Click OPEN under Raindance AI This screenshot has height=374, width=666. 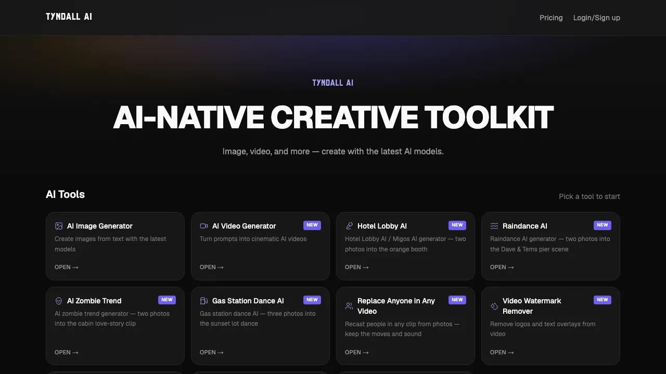[502, 267]
